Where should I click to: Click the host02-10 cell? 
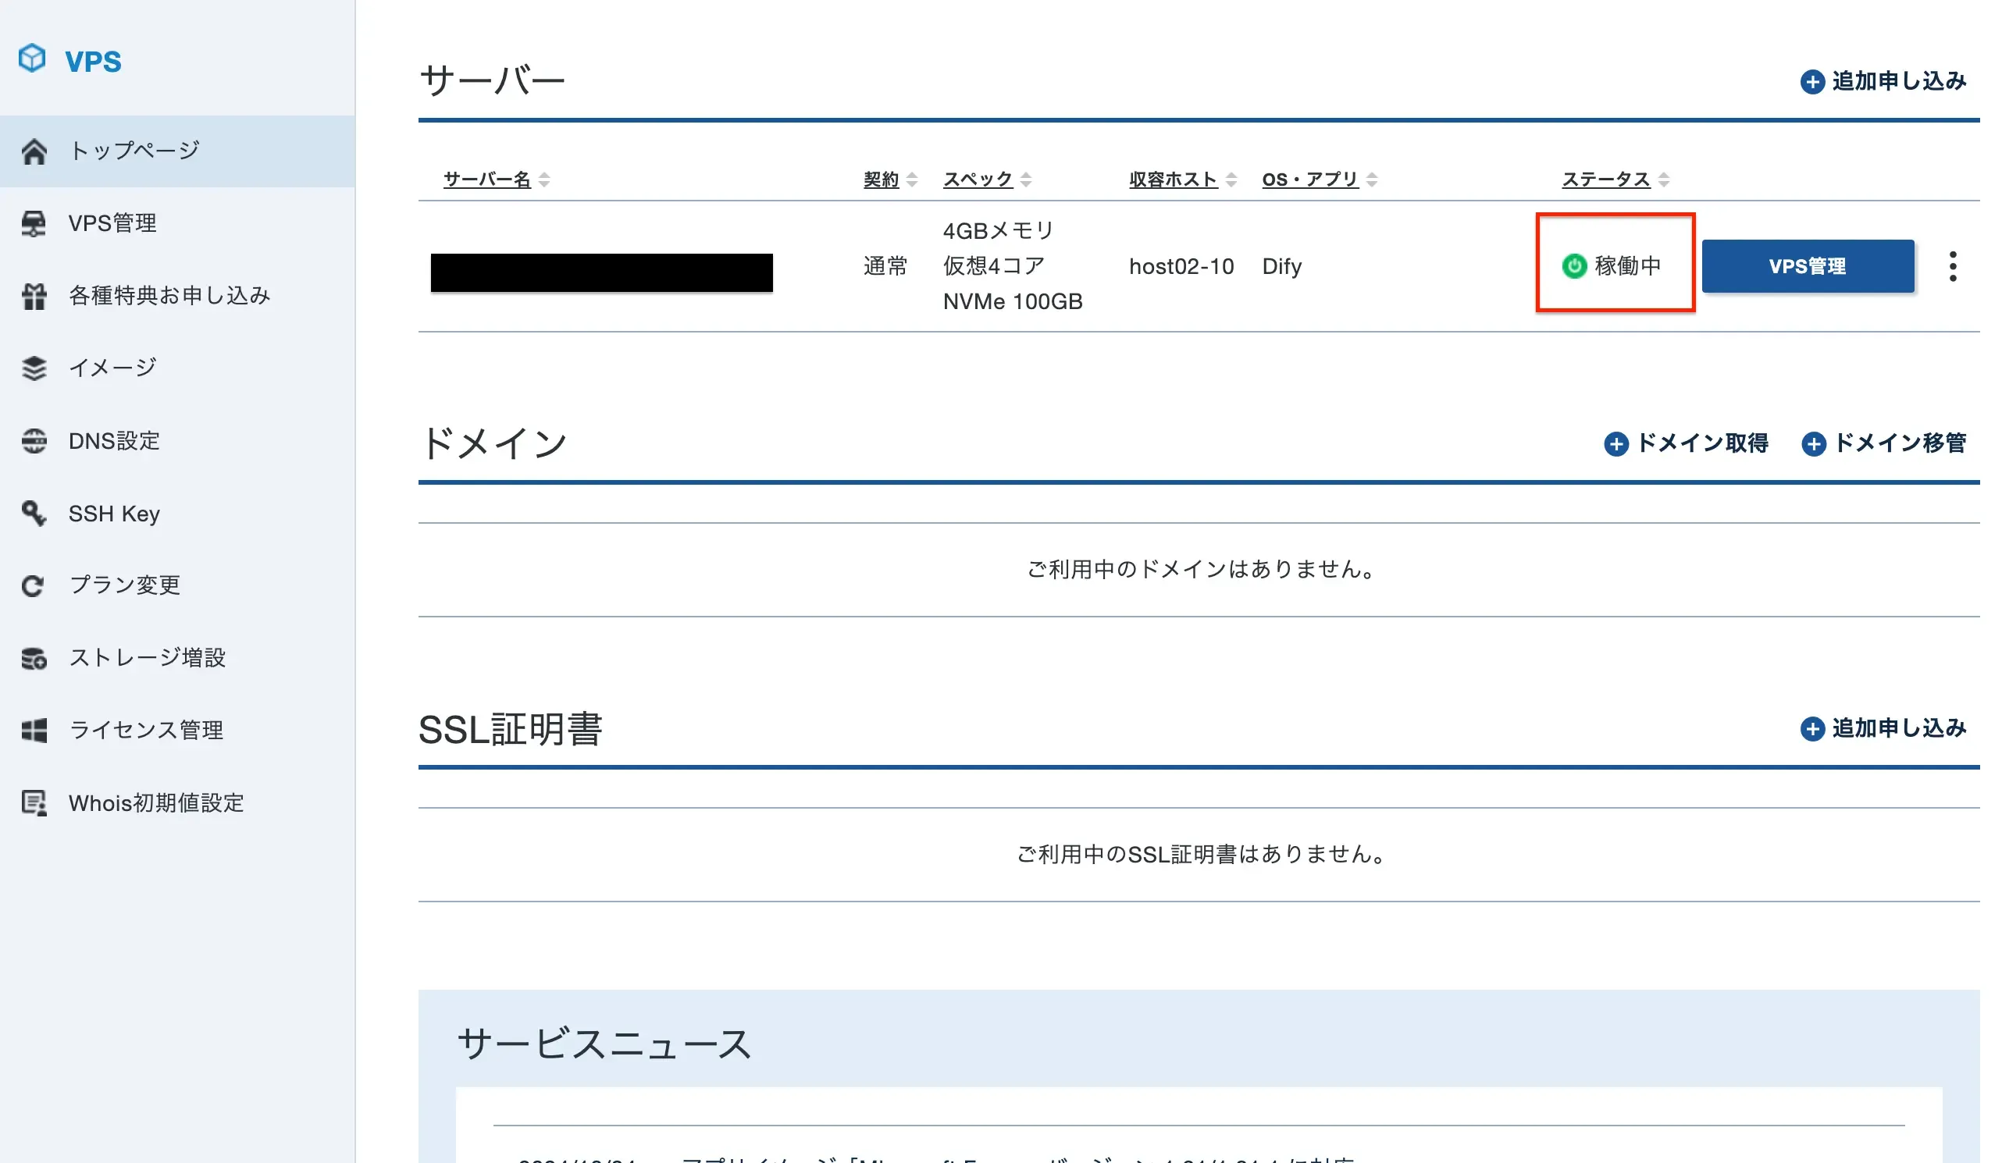1181,266
